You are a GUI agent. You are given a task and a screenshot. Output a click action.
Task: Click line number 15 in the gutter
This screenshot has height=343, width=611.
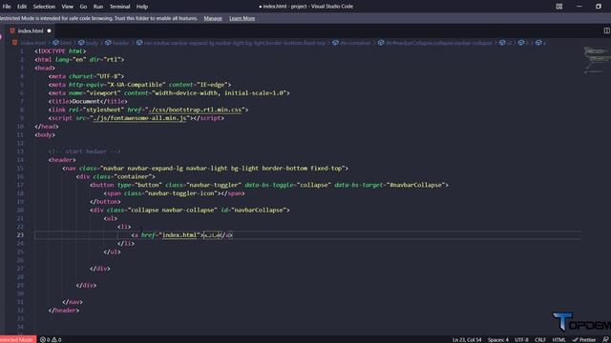(x=21, y=168)
